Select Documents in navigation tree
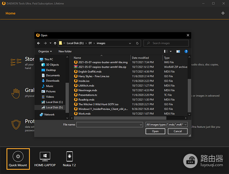This screenshot has height=174, width=229. tap(51, 75)
